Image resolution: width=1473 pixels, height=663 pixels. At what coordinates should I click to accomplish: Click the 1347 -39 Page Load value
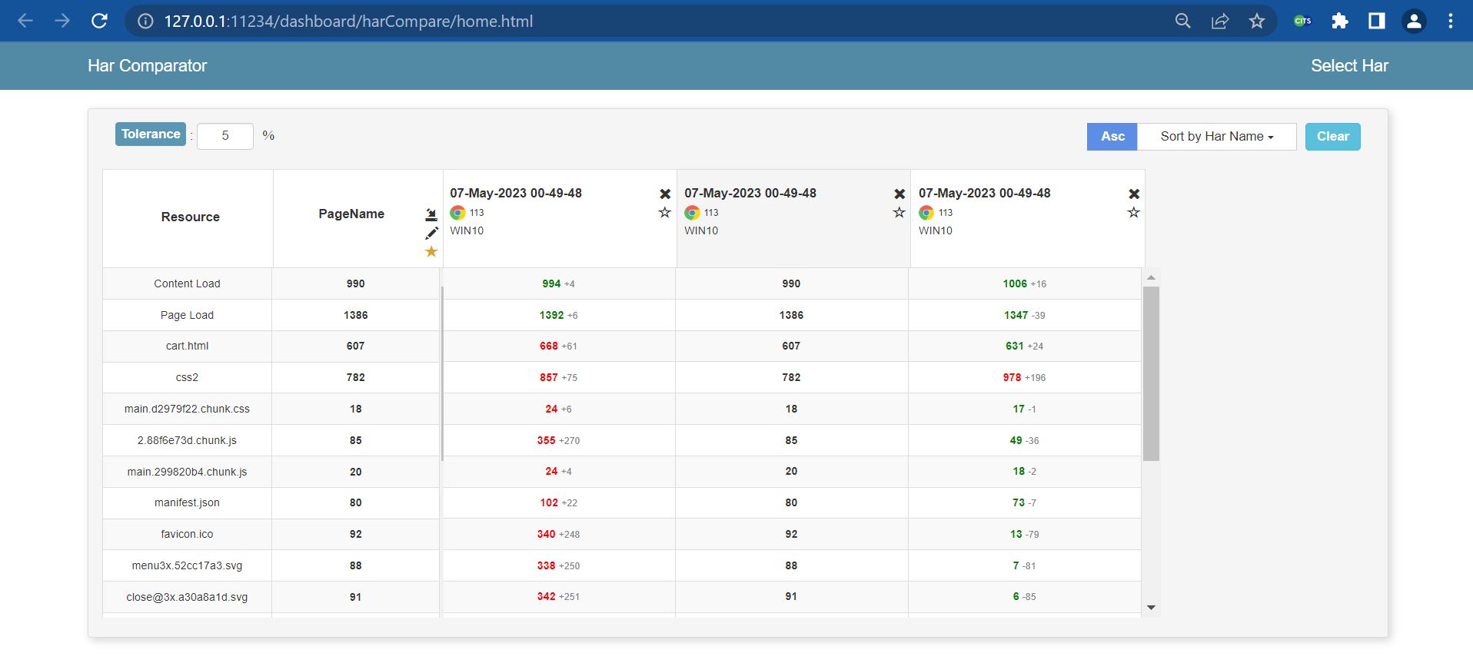tap(1024, 315)
